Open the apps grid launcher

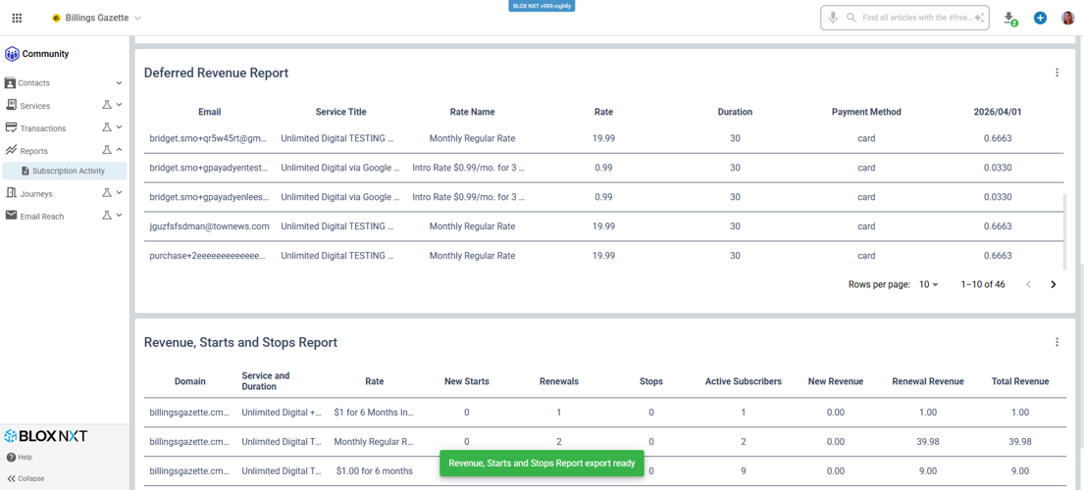tap(18, 18)
